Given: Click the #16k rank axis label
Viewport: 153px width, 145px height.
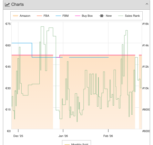Looking at the screenshot, I should point(146,24).
